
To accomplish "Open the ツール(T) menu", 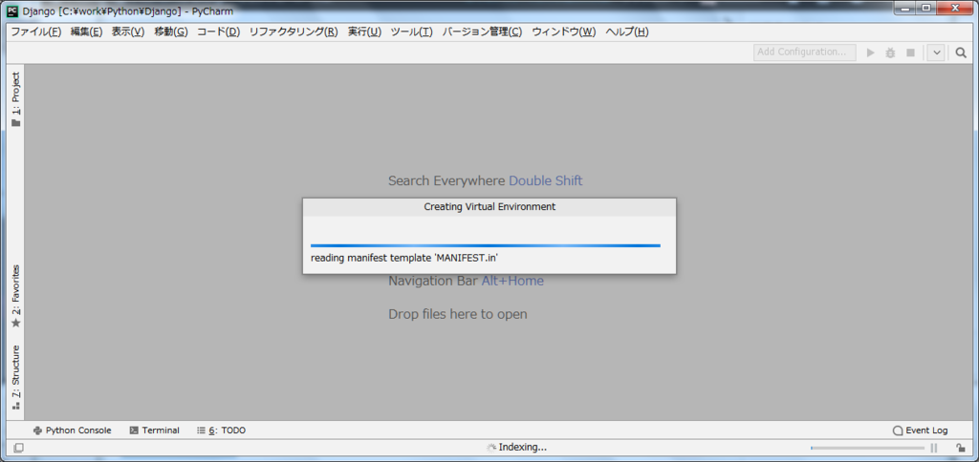I will [411, 31].
